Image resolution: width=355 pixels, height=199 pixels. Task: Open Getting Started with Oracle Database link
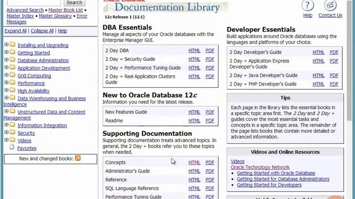(276, 173)
